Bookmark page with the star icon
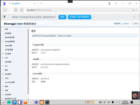 (x=133, y=10)
